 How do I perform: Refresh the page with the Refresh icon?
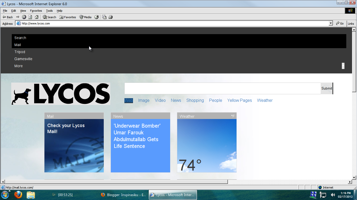pos(30,17)
